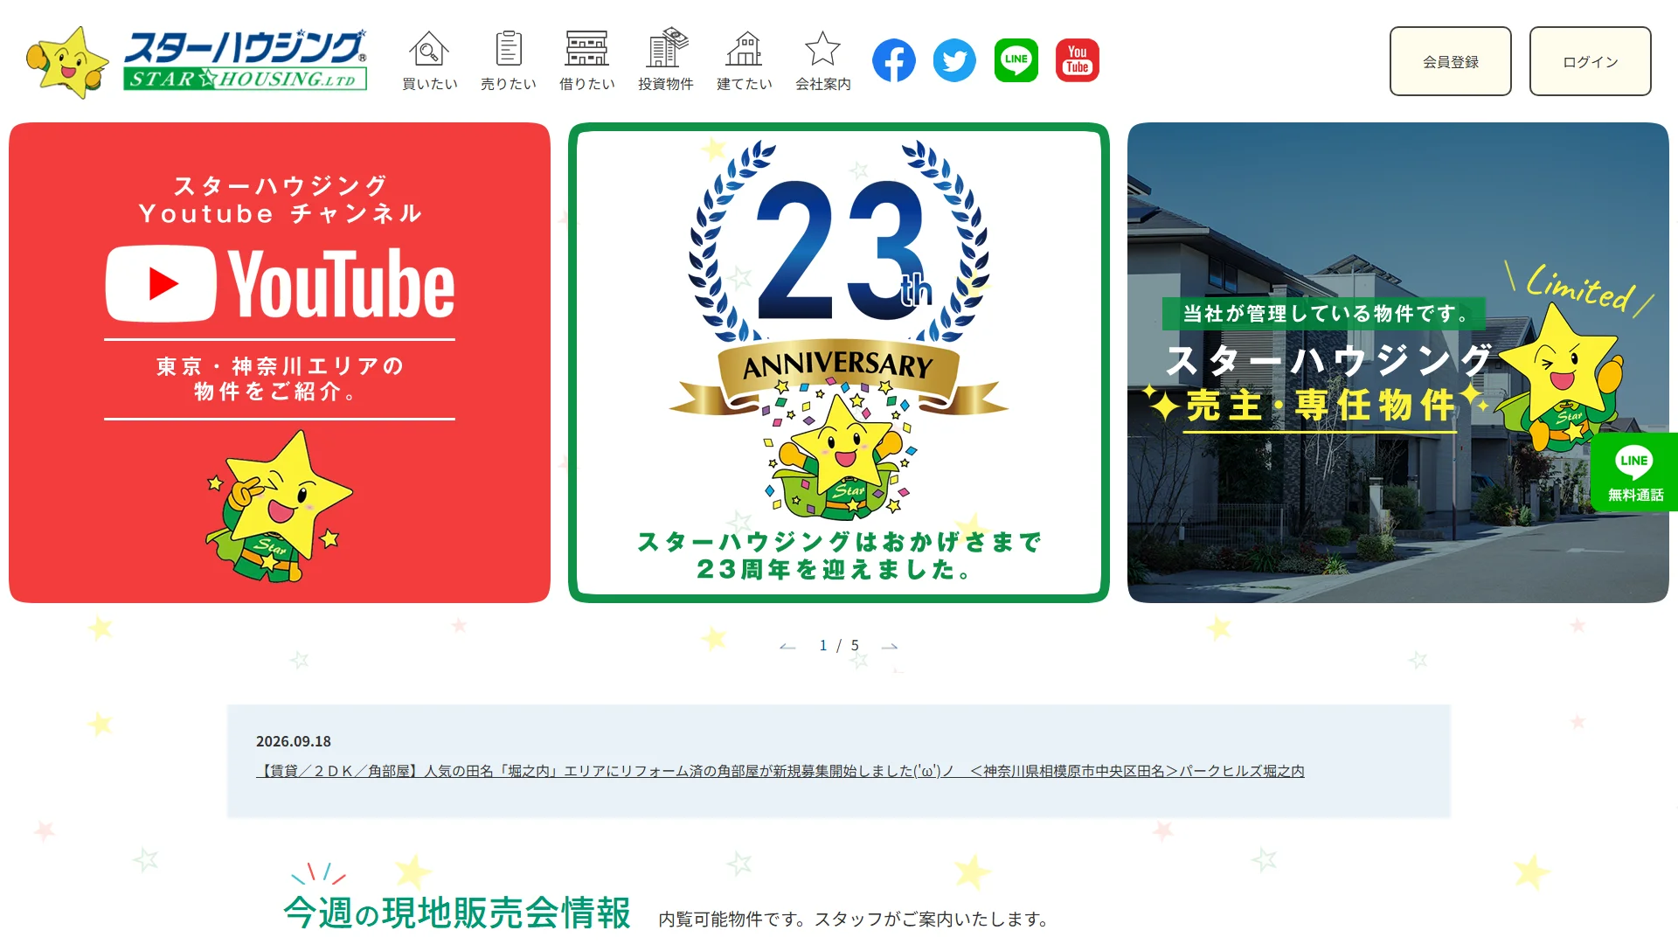Go to previous slide arrow

point(787,646)
